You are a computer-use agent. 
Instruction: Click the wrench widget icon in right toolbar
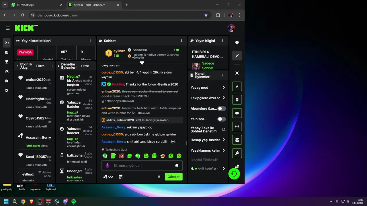coord(237,153)
